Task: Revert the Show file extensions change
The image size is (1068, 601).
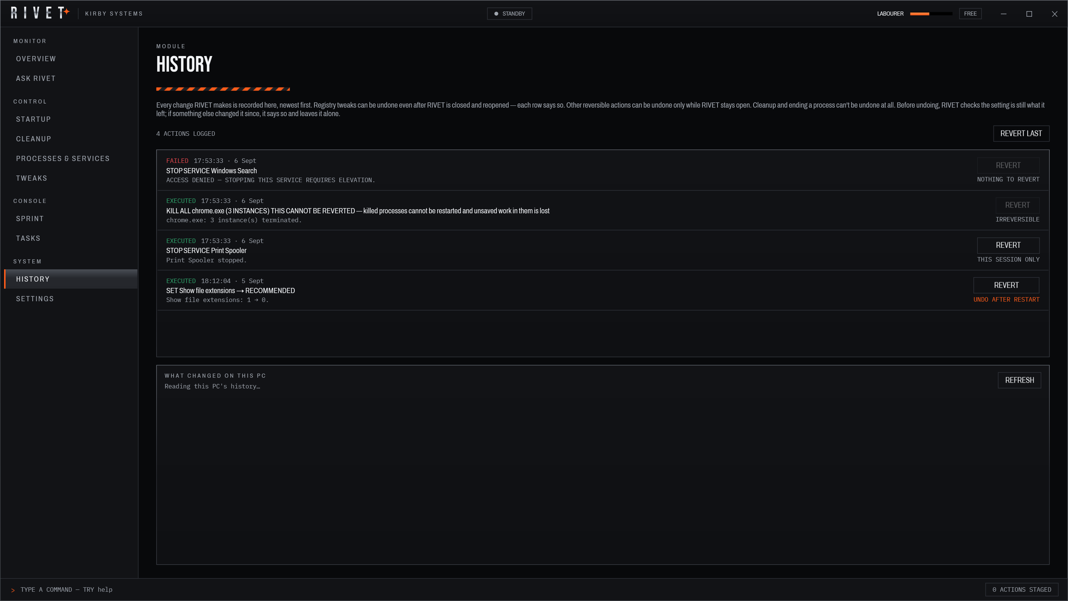Action: click(x=1006, y=285)
